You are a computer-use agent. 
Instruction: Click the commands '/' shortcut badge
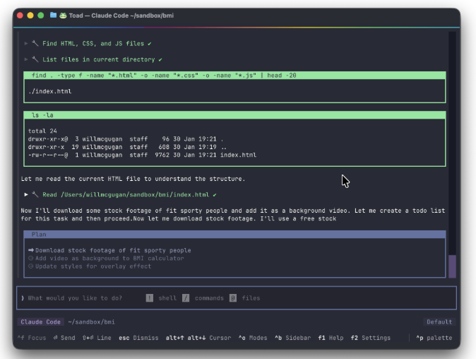[186, 298]
